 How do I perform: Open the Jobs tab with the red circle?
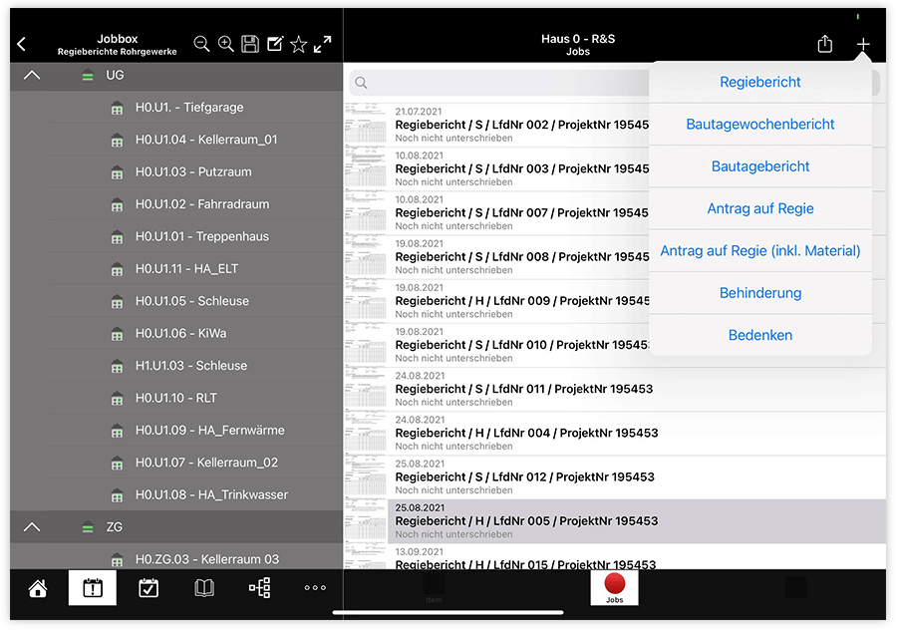click(614, 588)
